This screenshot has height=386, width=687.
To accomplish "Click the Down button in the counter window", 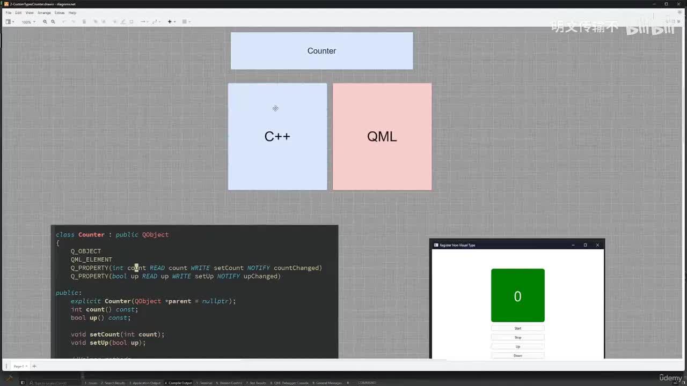I will (518, 355).
